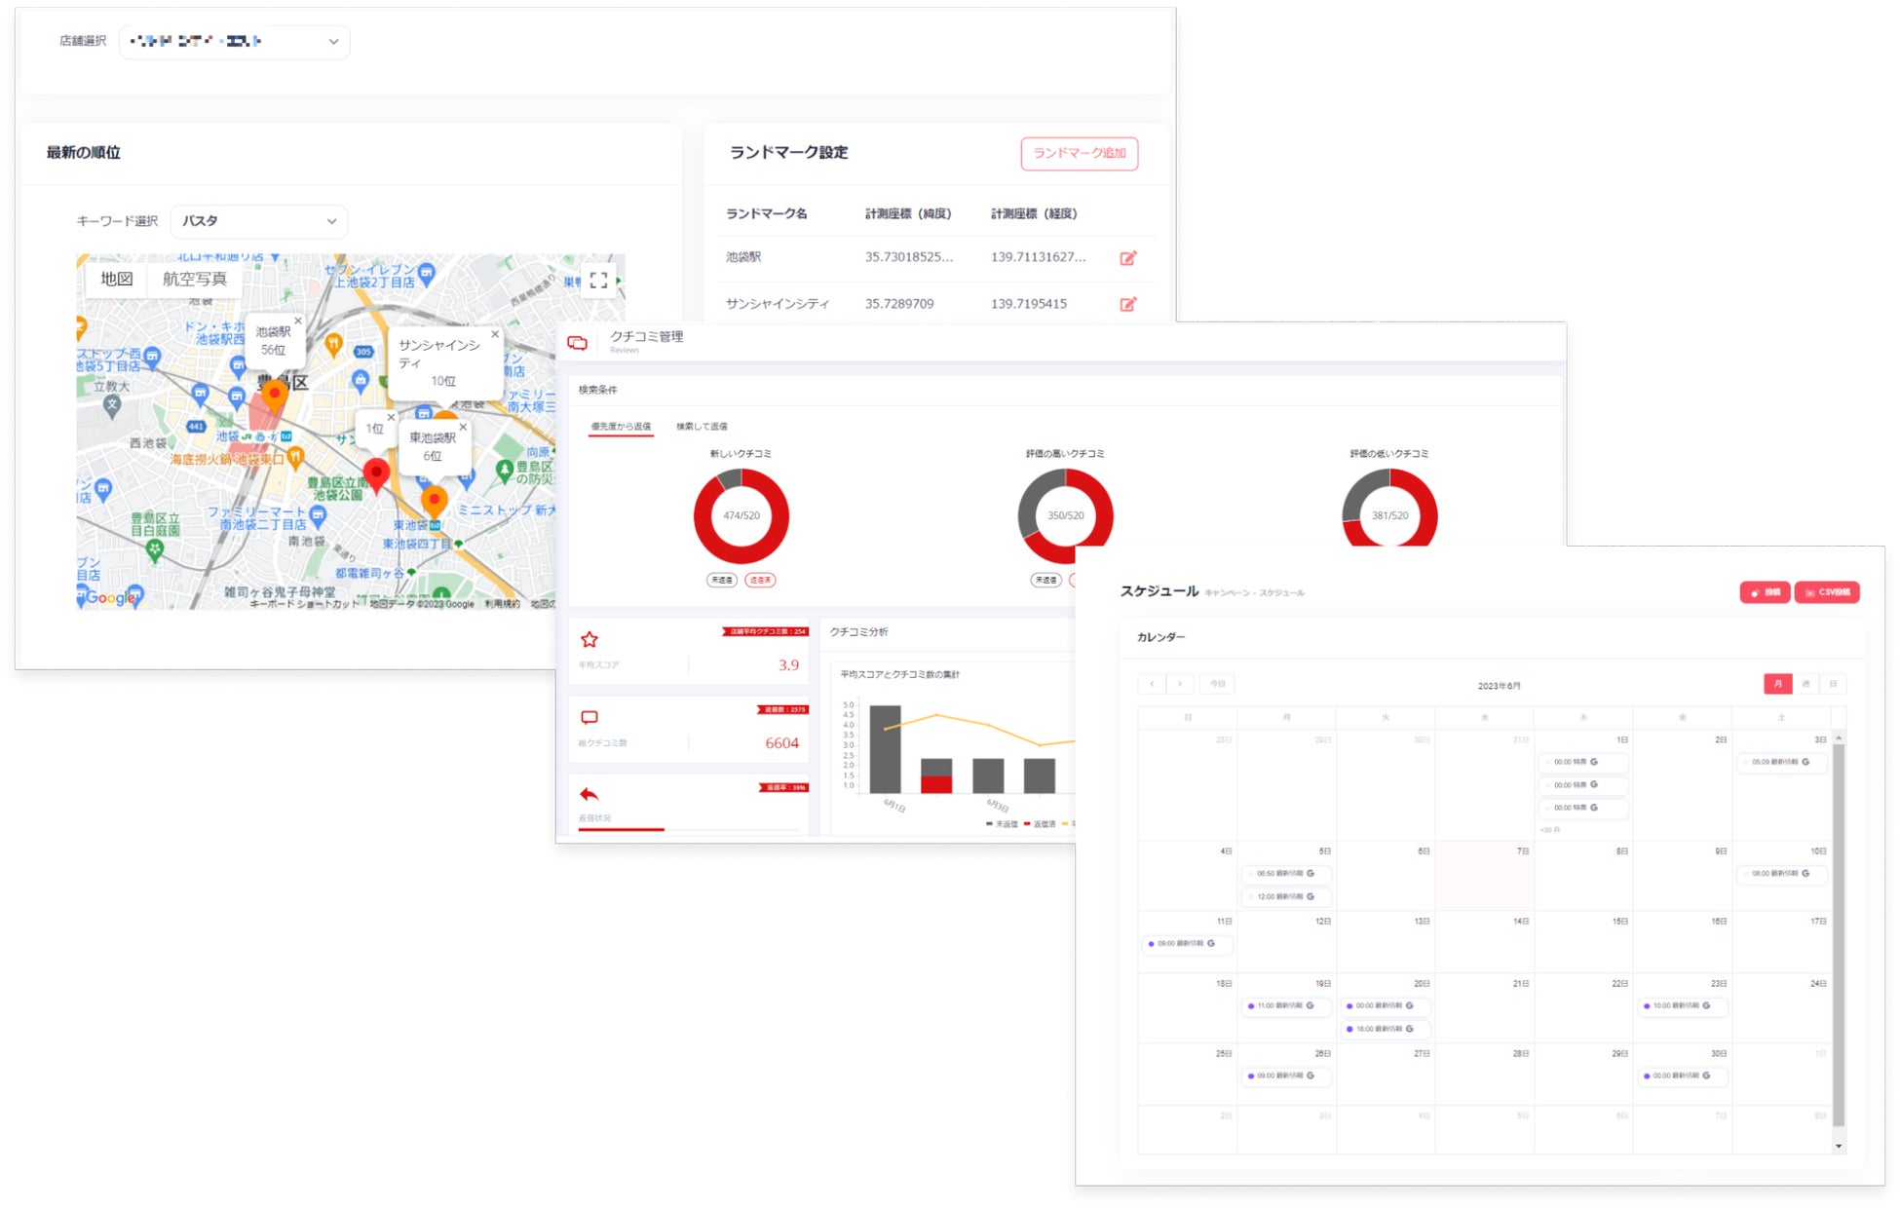The image size is (1900, 1209).
Task: Click the クチコミ管理 speech bubble icon
Action: [x=578, y=342]
